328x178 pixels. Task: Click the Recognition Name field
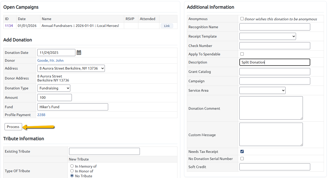pyautogui.click(x=275, y=27)
